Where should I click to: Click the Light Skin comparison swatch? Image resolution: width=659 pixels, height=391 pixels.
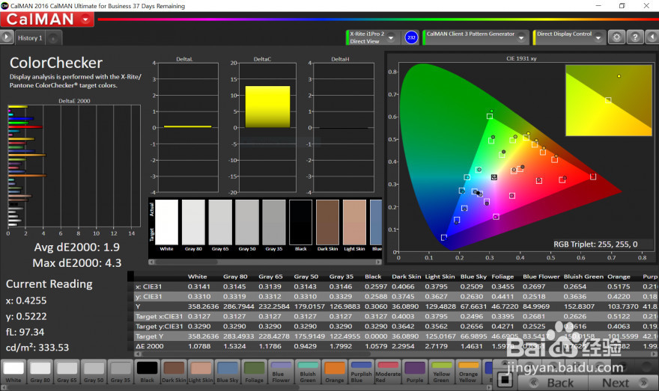coord(354,222)
